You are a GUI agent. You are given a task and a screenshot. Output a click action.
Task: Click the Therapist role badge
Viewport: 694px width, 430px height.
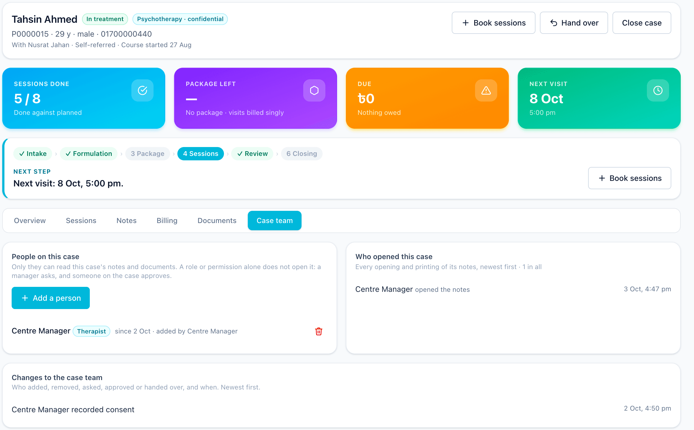pos(91,331)
